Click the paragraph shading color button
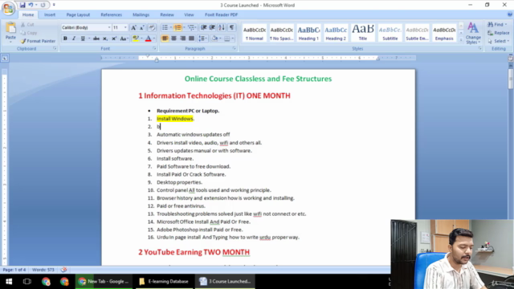 pyautogui.click(x=214, y=39)
